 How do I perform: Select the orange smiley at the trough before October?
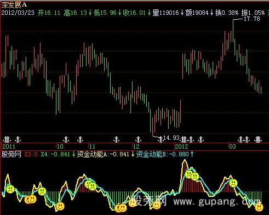coord(60,206)
